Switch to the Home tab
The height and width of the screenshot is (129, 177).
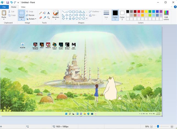point(14,7)
